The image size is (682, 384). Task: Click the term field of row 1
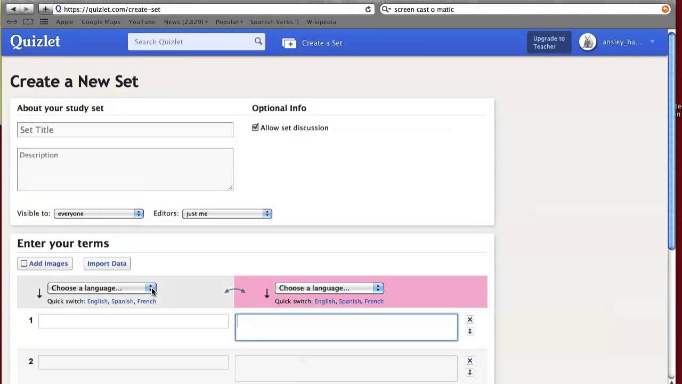coord(133,321)
